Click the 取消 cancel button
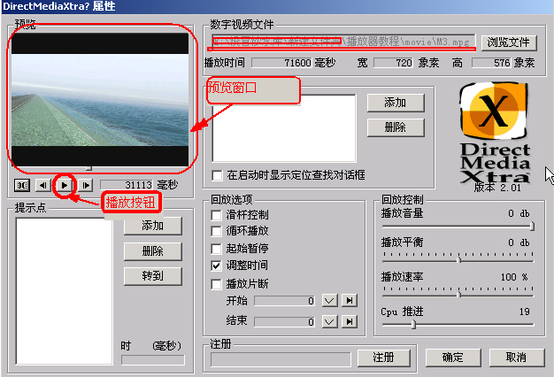 tap(517, 358)
